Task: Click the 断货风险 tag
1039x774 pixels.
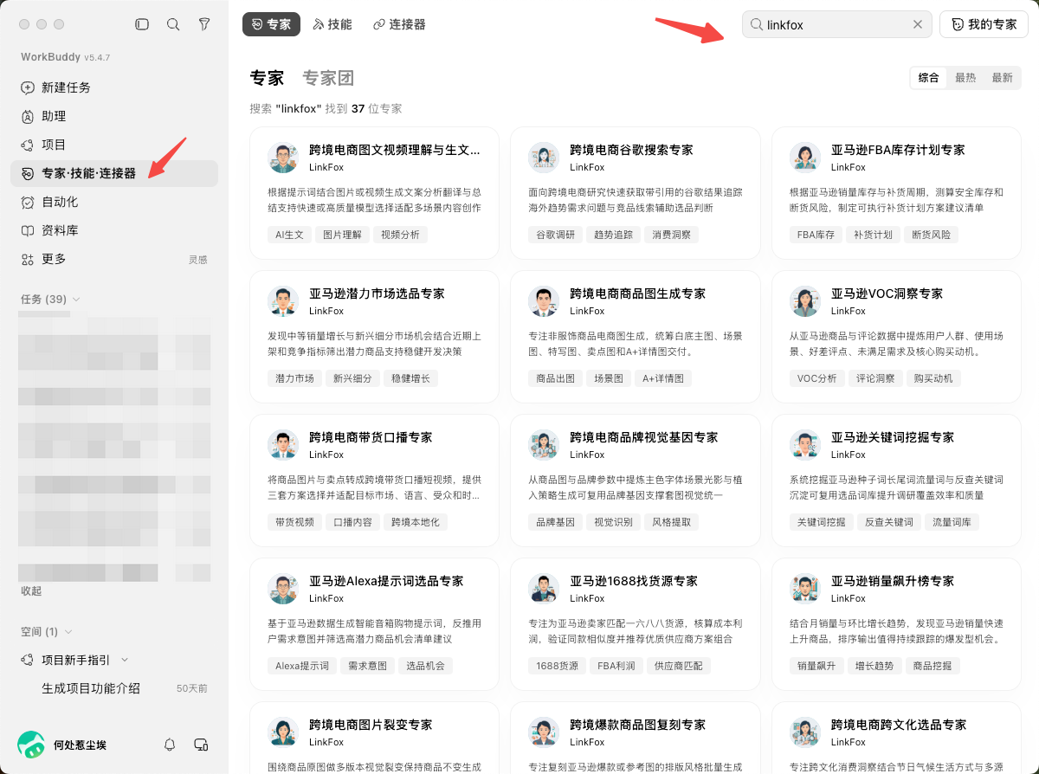Action: [931, 235]
